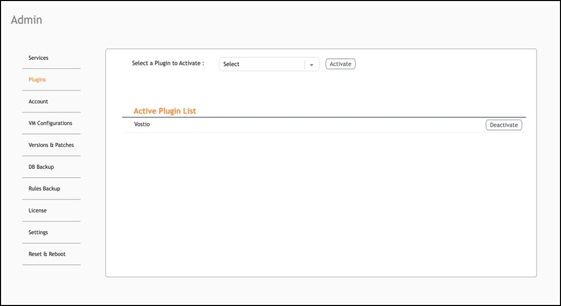
Task: Select the Plugins sidebar item
Action: [x=37, y=79]
